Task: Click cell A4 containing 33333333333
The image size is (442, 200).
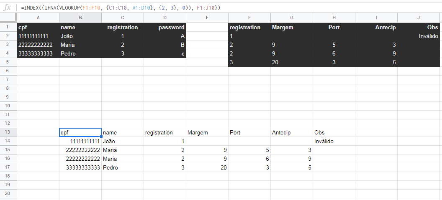Action: 38,53
